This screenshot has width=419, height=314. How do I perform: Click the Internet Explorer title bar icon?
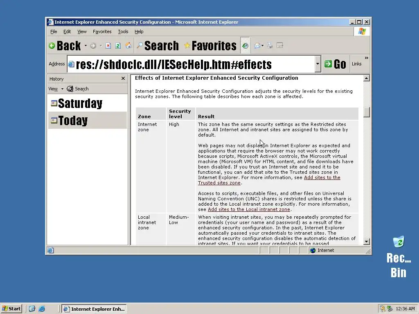50,22
